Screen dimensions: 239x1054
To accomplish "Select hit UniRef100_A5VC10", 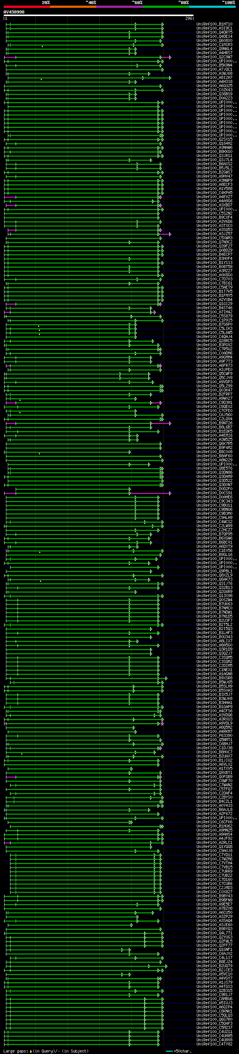I will point(214,974).
